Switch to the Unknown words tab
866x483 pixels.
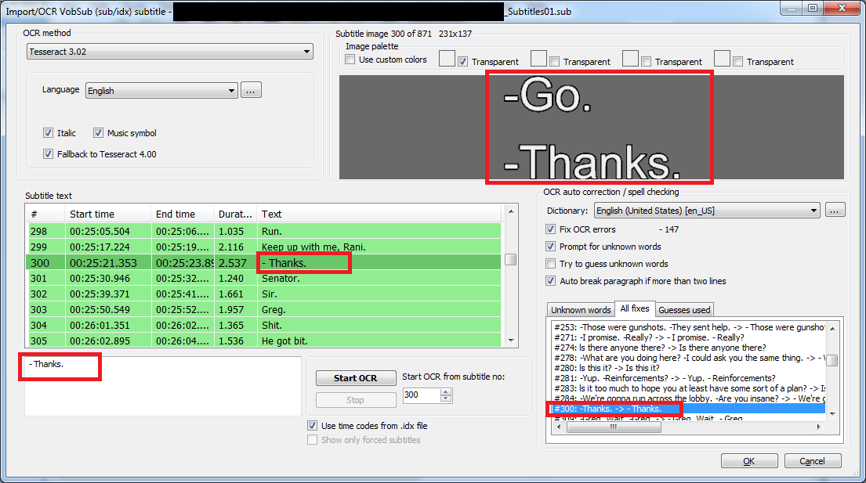tap(580, 310)
